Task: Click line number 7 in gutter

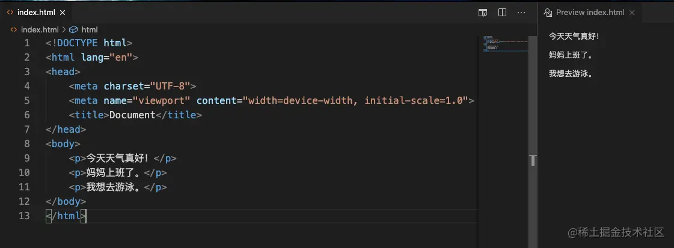Action: pyautogui.click(x=27, y=130)
